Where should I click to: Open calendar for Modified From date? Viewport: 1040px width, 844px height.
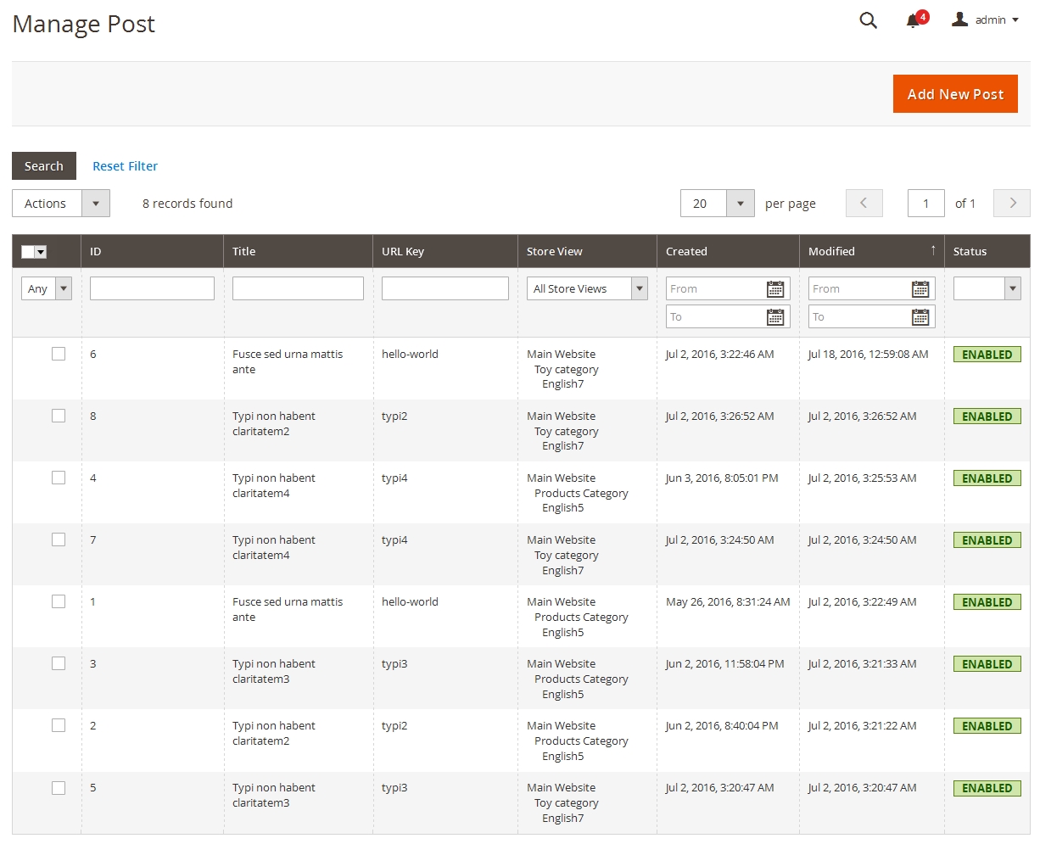(920, 289)
